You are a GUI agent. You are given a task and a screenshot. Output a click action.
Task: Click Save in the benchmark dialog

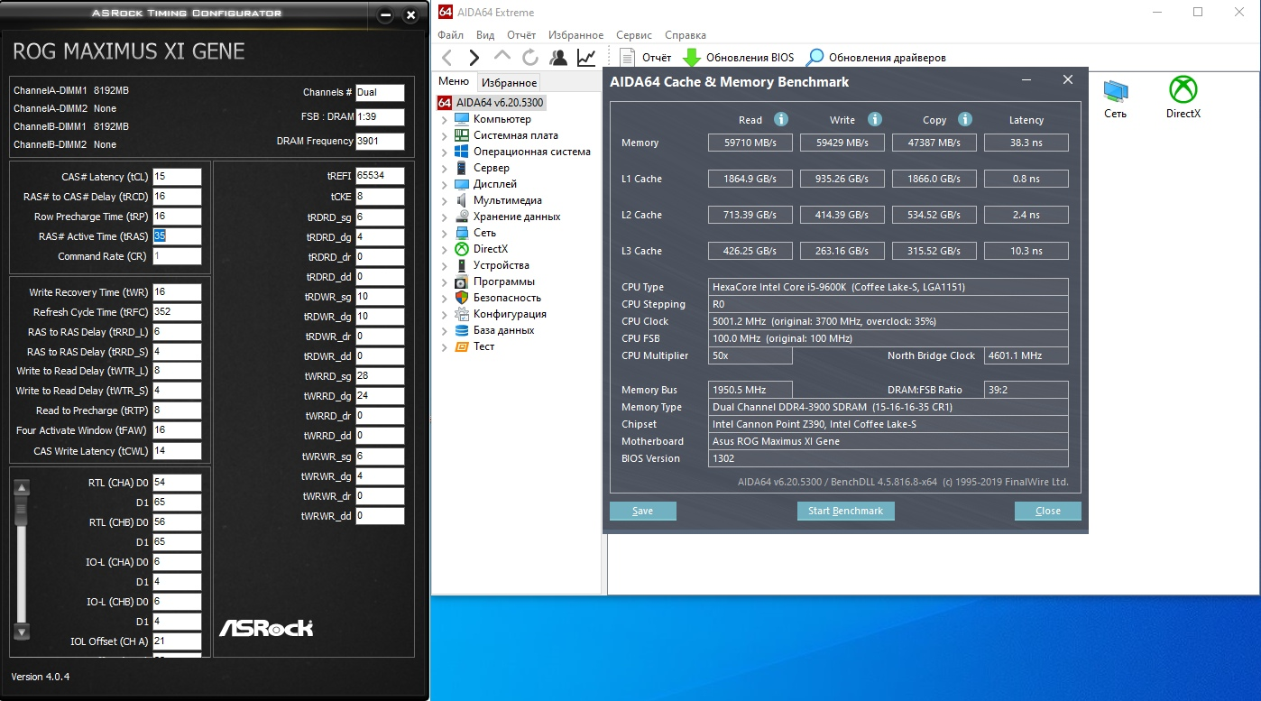coord(643,511)
